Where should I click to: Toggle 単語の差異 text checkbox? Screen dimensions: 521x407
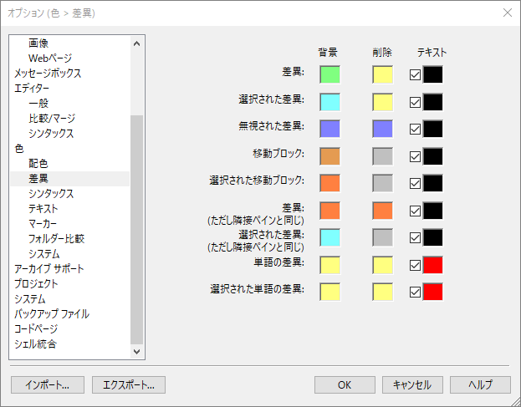tap(415, 266)
